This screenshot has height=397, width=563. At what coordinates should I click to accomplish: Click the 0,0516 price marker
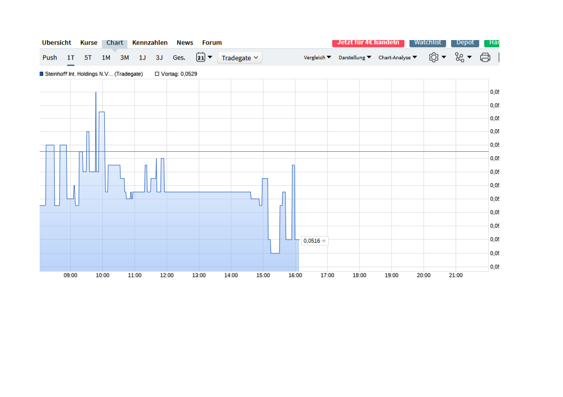tap(314, 241)
